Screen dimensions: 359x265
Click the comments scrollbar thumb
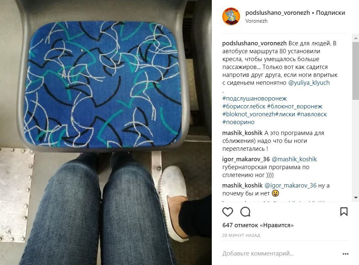click(x=356, y=71)
